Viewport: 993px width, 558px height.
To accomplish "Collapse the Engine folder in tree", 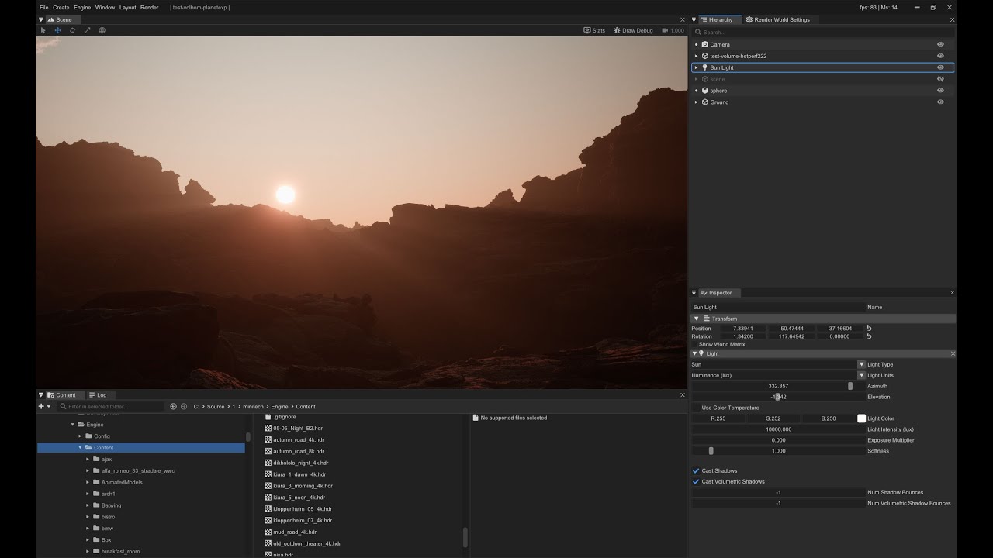I will click(73, 425).
